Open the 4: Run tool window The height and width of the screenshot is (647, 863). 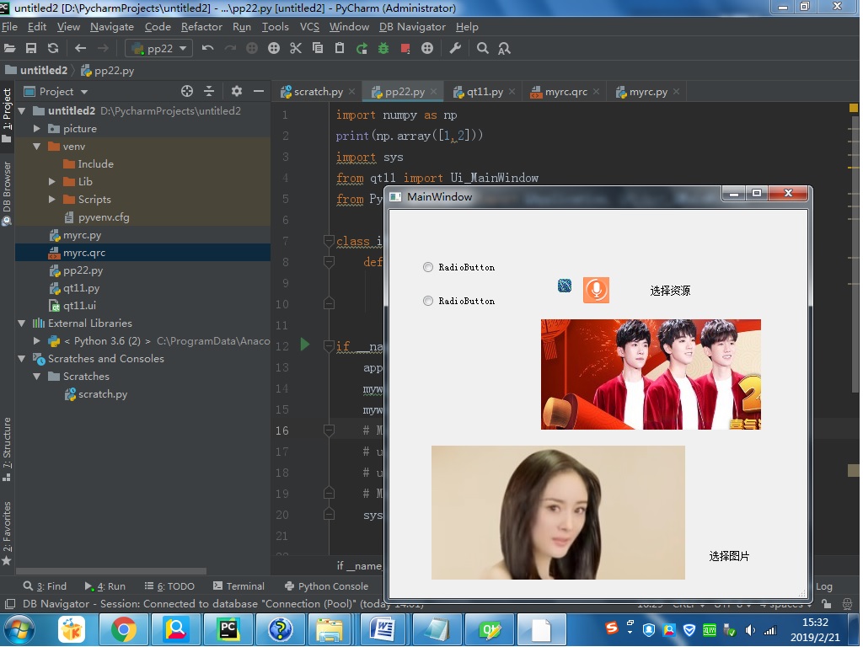click(x=105, y=586)
